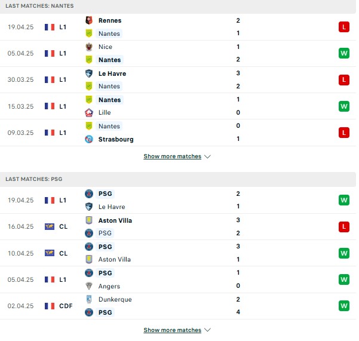Open the Dunkerque vs PSG CDF match row
The image size is (359, 341).
coord(178,306)
